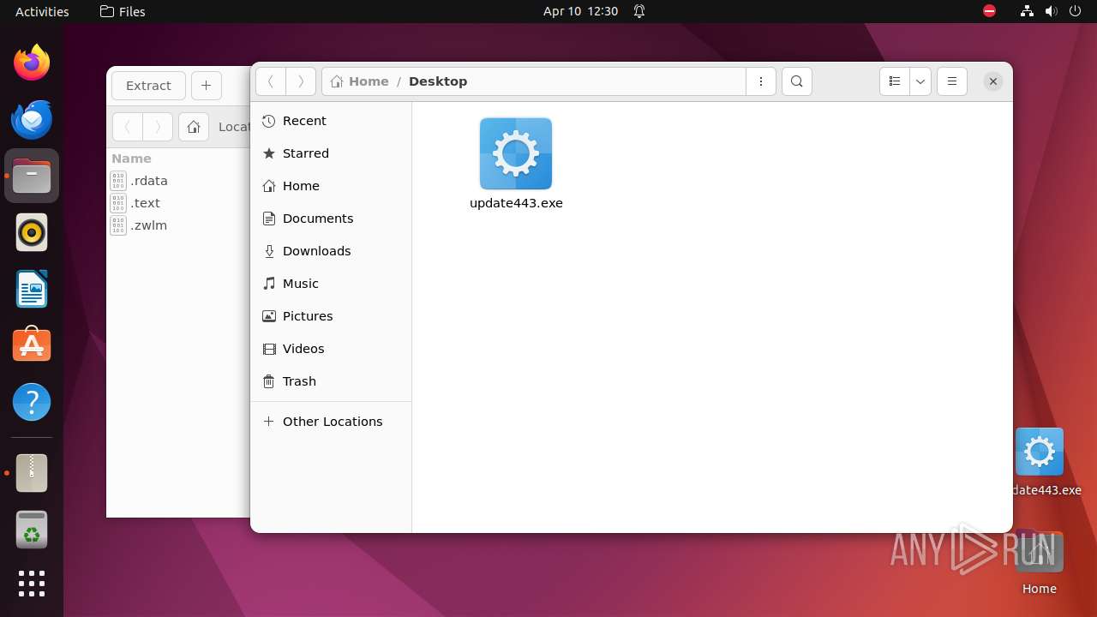Open Firefox from the dock
The height and width of the screenshot is (617, 1097).
(32, 63)
